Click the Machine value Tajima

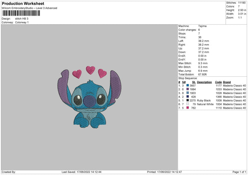pos(203,26)
